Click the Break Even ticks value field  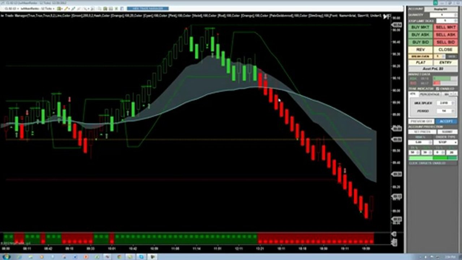coord(438,56)
